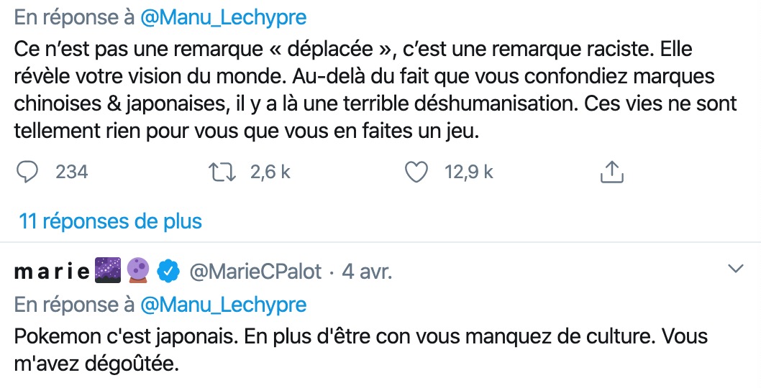Open the "4 avr." tweet timestamp

(365, 272)
